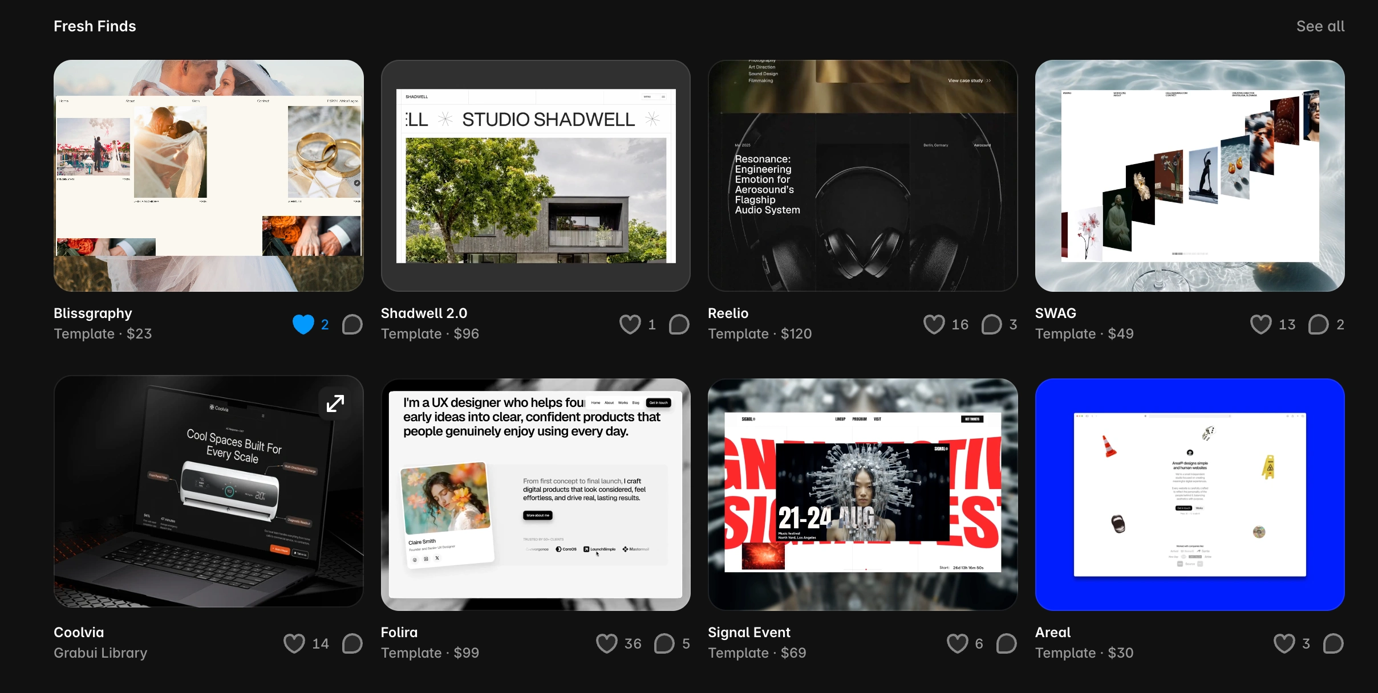This screenshot has width=1378, height=693.
Task: Open the Folira title link
Action: (x=399, y=633)
